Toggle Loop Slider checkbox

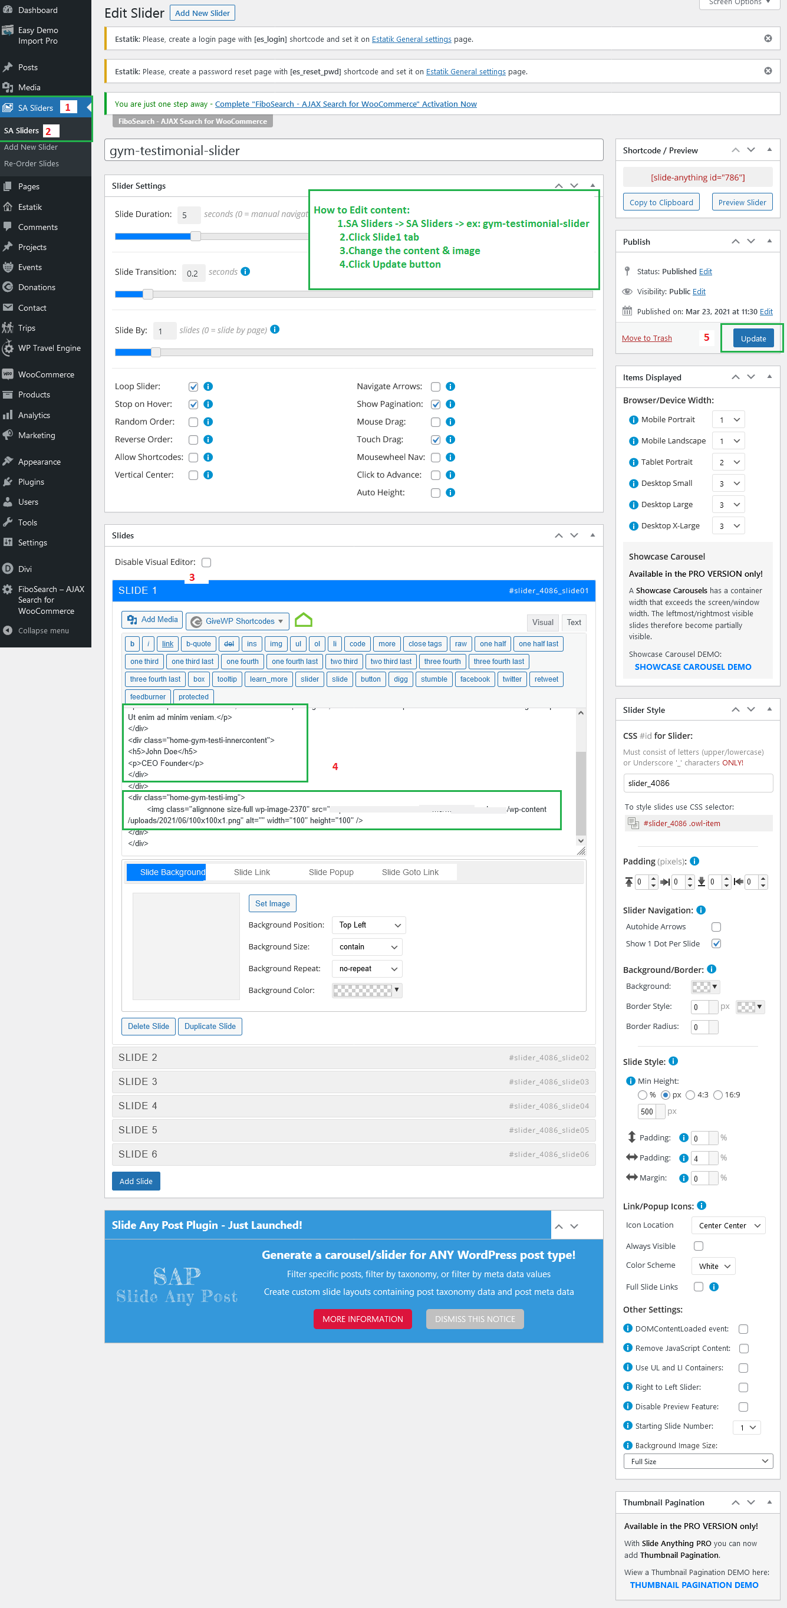(193, 387)
